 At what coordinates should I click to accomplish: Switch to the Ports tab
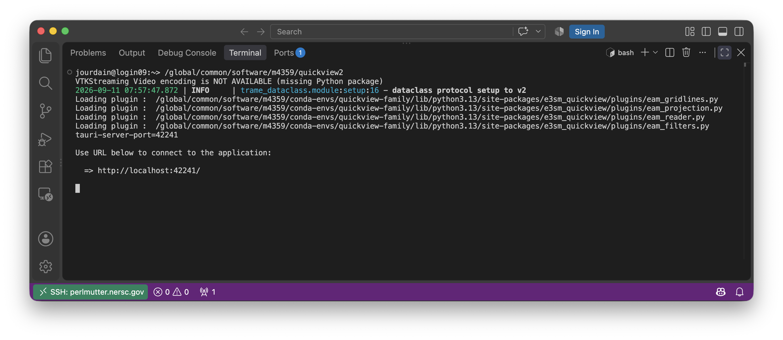point(289,53)
